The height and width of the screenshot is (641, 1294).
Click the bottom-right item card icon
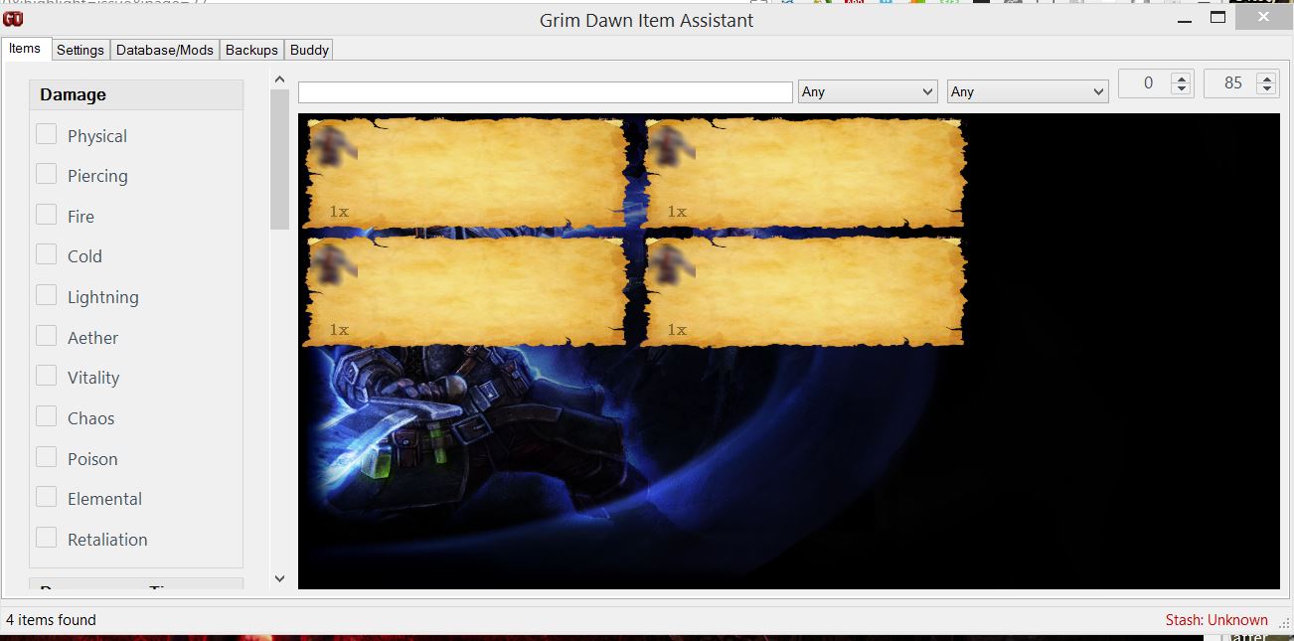pyautogui.click(x=671, y=263)
